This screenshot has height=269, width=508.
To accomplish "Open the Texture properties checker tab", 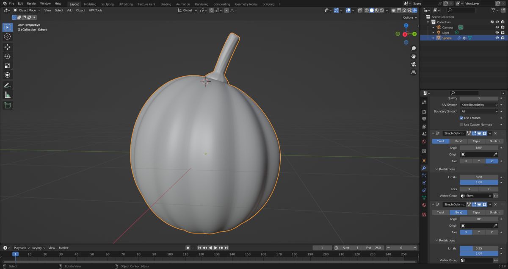I will (424, 214).
